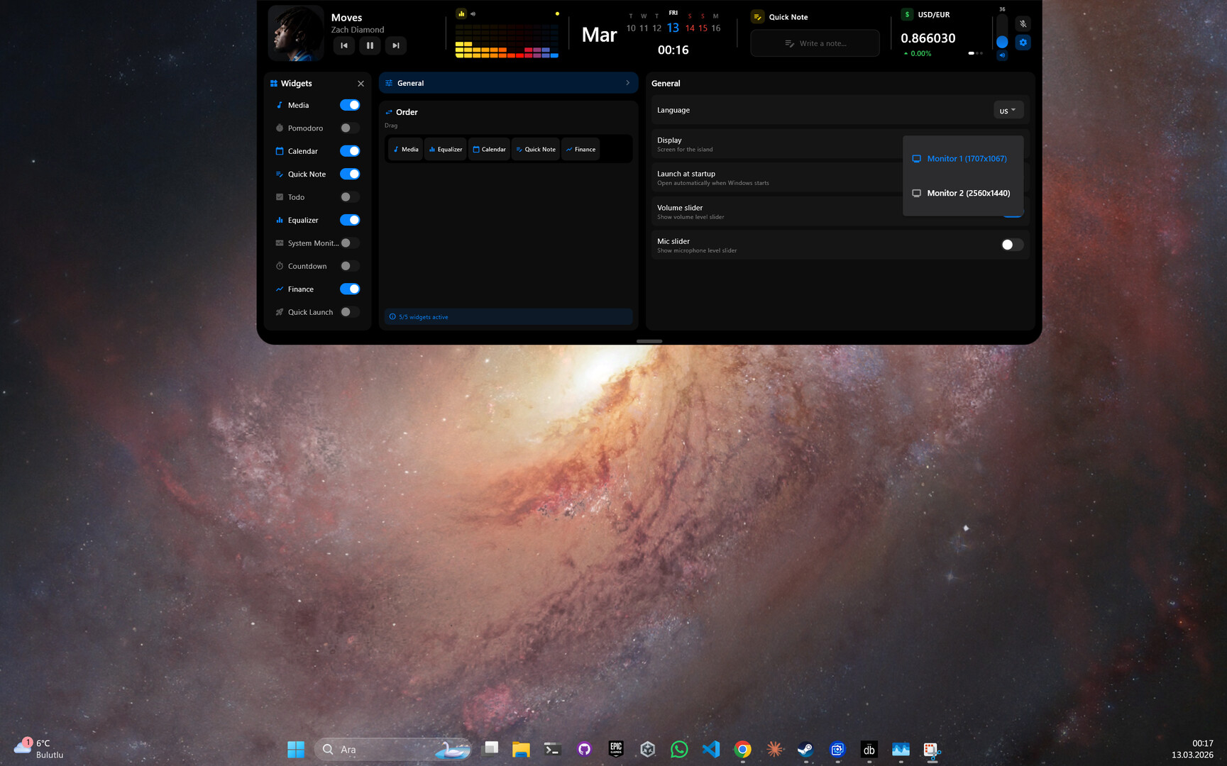Skip to the next track
This screenshot has width=1227, height=766.
(x=396, y=45)
